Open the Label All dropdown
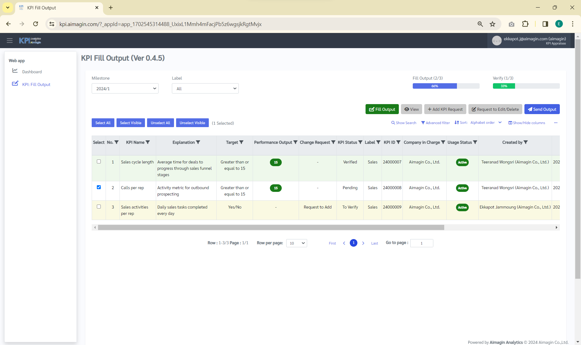Viewport: 581px width, 345px height. 205,89
